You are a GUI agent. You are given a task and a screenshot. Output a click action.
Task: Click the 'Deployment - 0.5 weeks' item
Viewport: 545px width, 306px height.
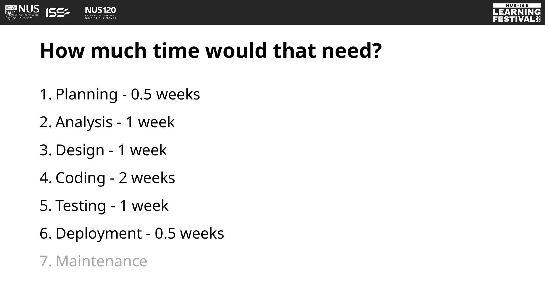[140, 233]
